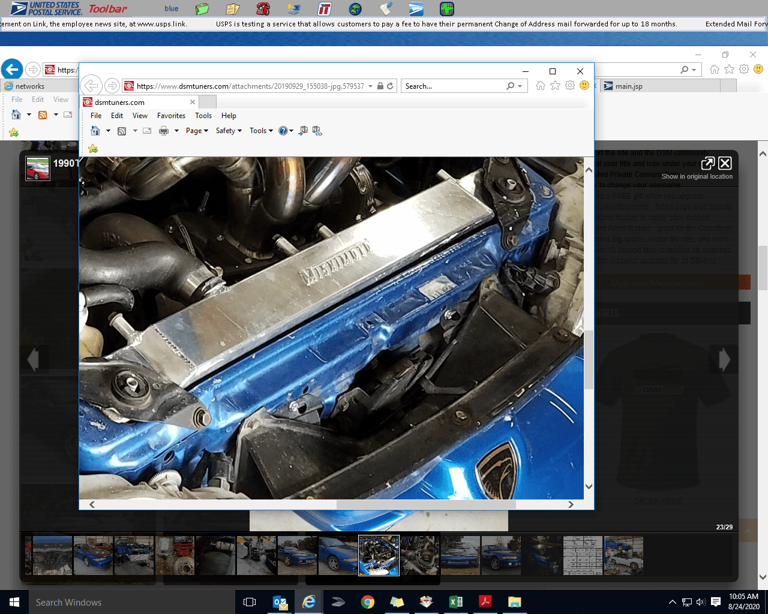This screenshot has width=768, height=614.
Task: Click Show in original location icon
Action: point(708,163)
